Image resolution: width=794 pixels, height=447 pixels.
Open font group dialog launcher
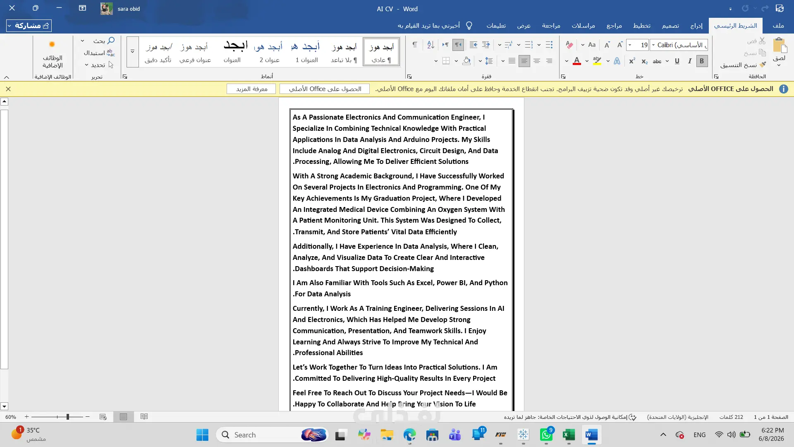(563, 77)
